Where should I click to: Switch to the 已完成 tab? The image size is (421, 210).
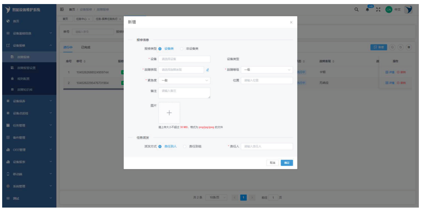(86, 48)
